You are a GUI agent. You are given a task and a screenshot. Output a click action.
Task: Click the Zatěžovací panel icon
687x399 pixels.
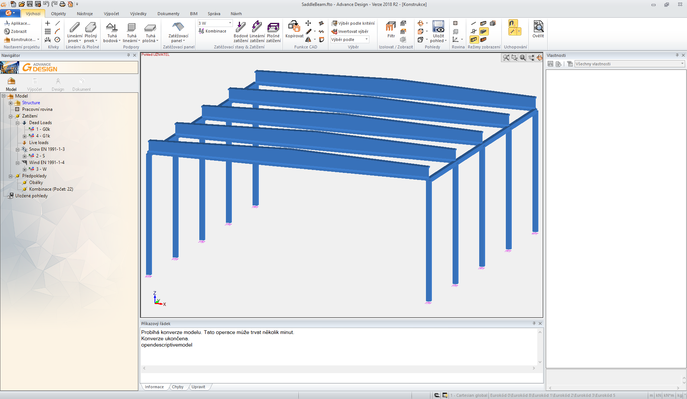pyautogui.click(x=178, y=27)
